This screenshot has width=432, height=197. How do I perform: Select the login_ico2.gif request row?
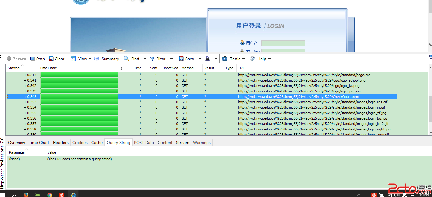tap(202, 124)
